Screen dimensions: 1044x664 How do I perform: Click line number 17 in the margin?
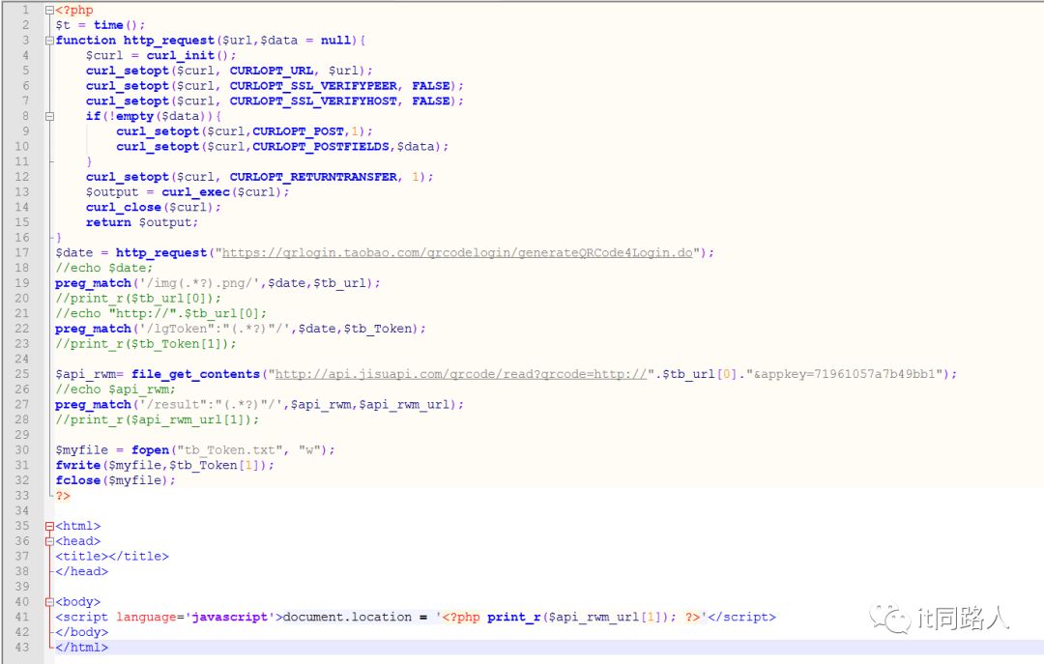point(22,253)
